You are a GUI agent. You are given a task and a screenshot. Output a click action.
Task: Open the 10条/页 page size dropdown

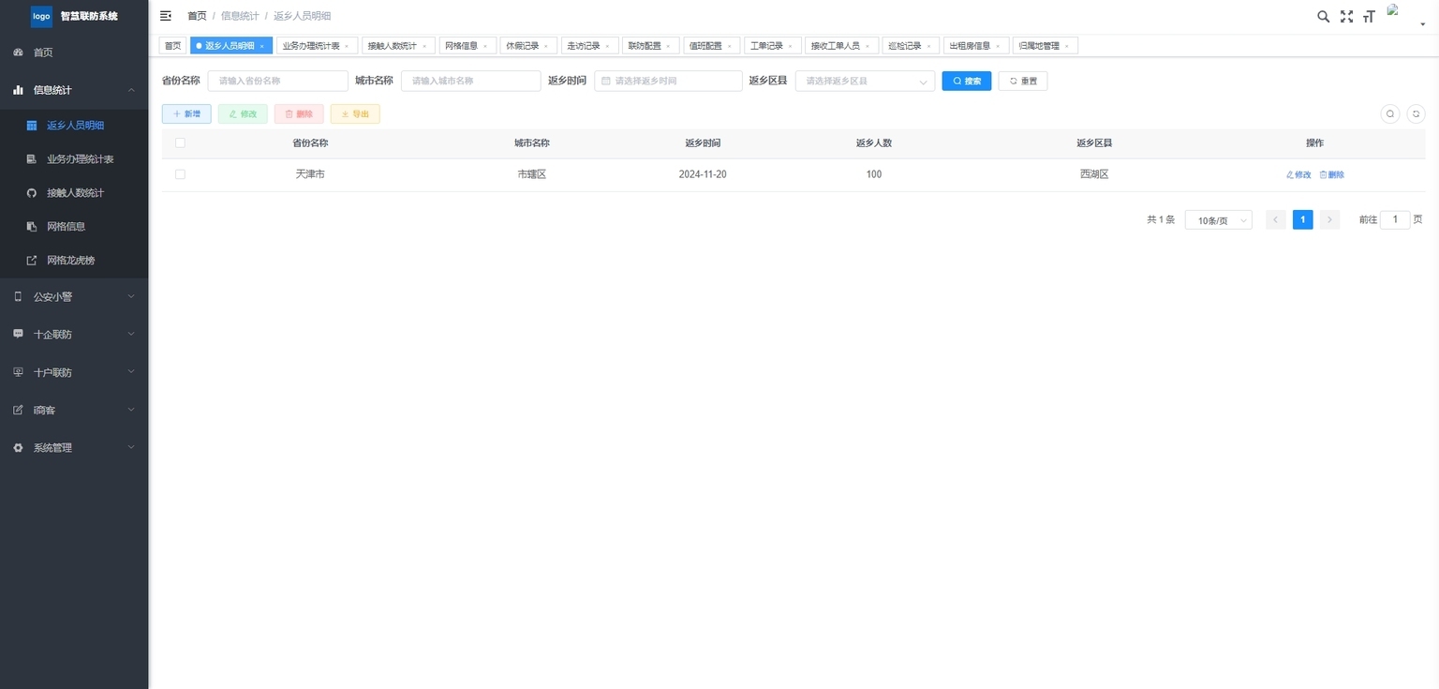tap(1218, 220)
